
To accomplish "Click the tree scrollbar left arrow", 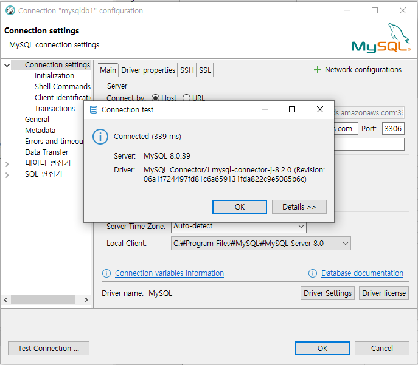I will (5, 300).
